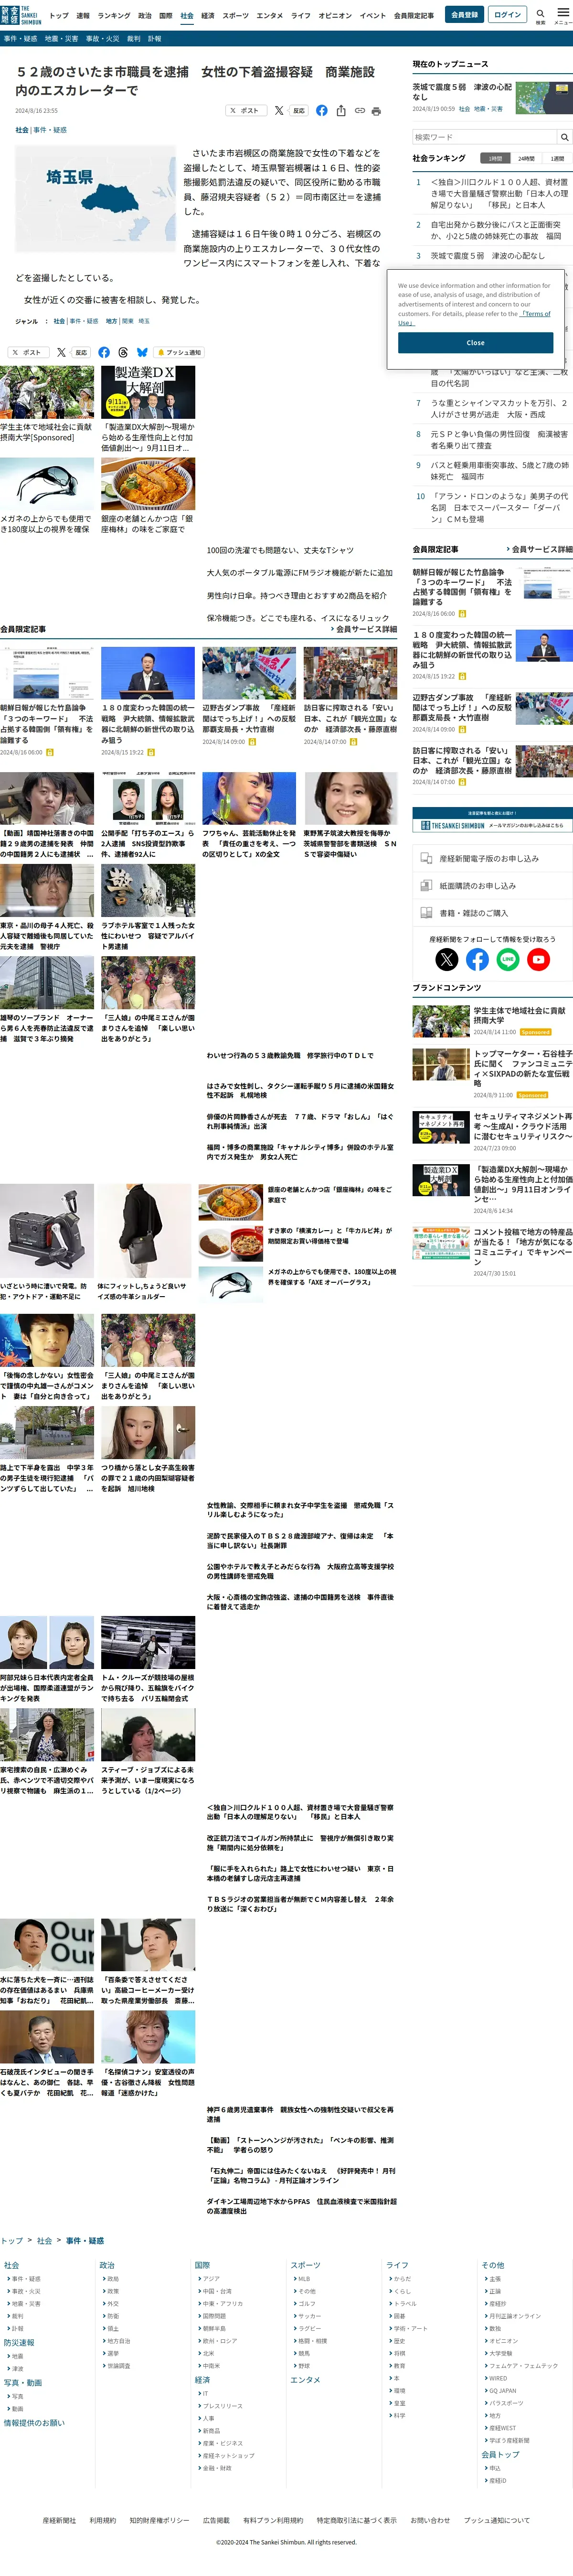
Task: Open 産経新聞電子版のお申し込み link
Action: (x=492, y=858)
